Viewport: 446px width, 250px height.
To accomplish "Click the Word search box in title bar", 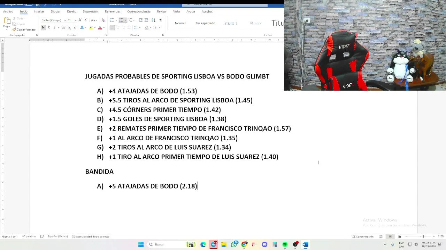I will [x=225, y=5].
